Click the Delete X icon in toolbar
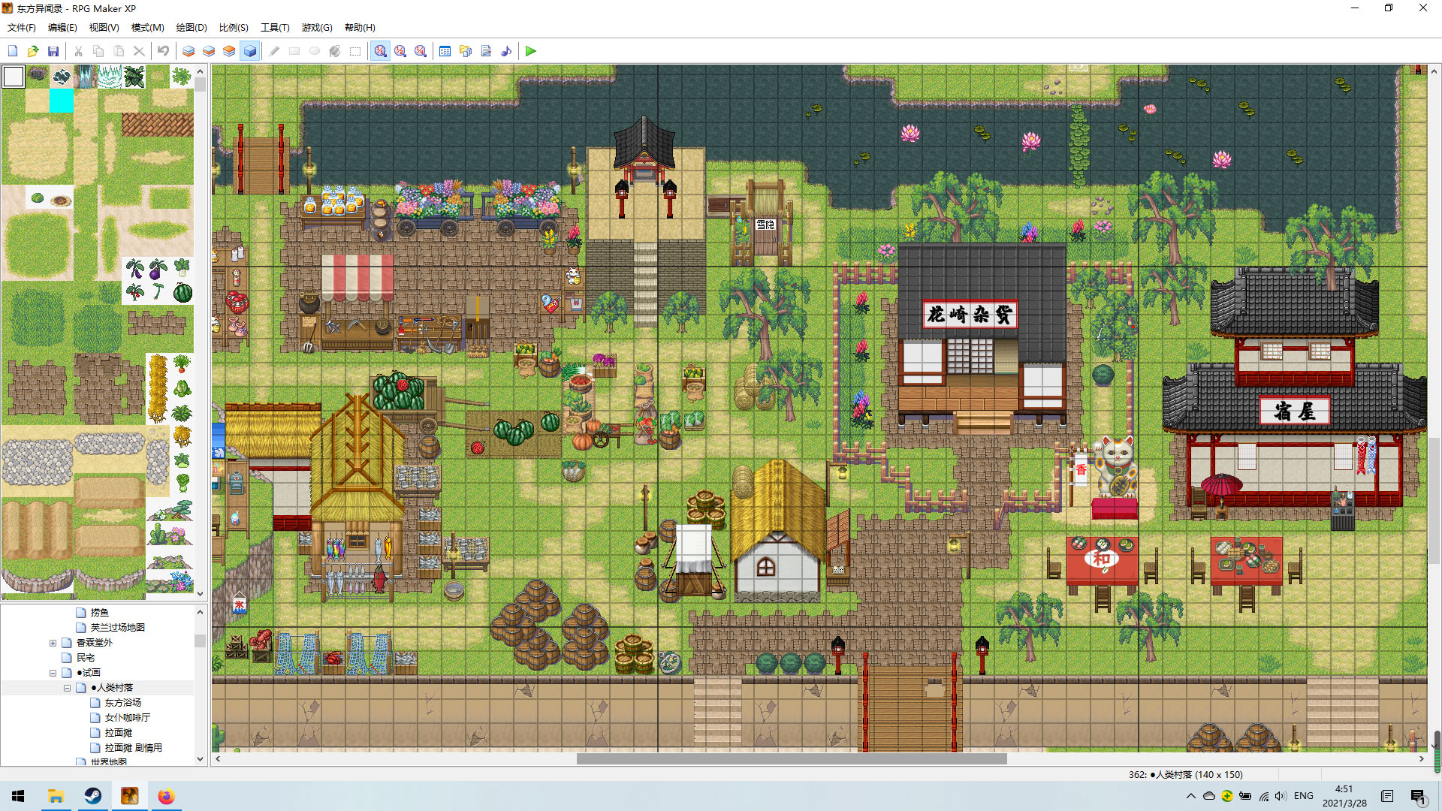The height and width of the screenshot is (811, 1442). tap(139, 51)
